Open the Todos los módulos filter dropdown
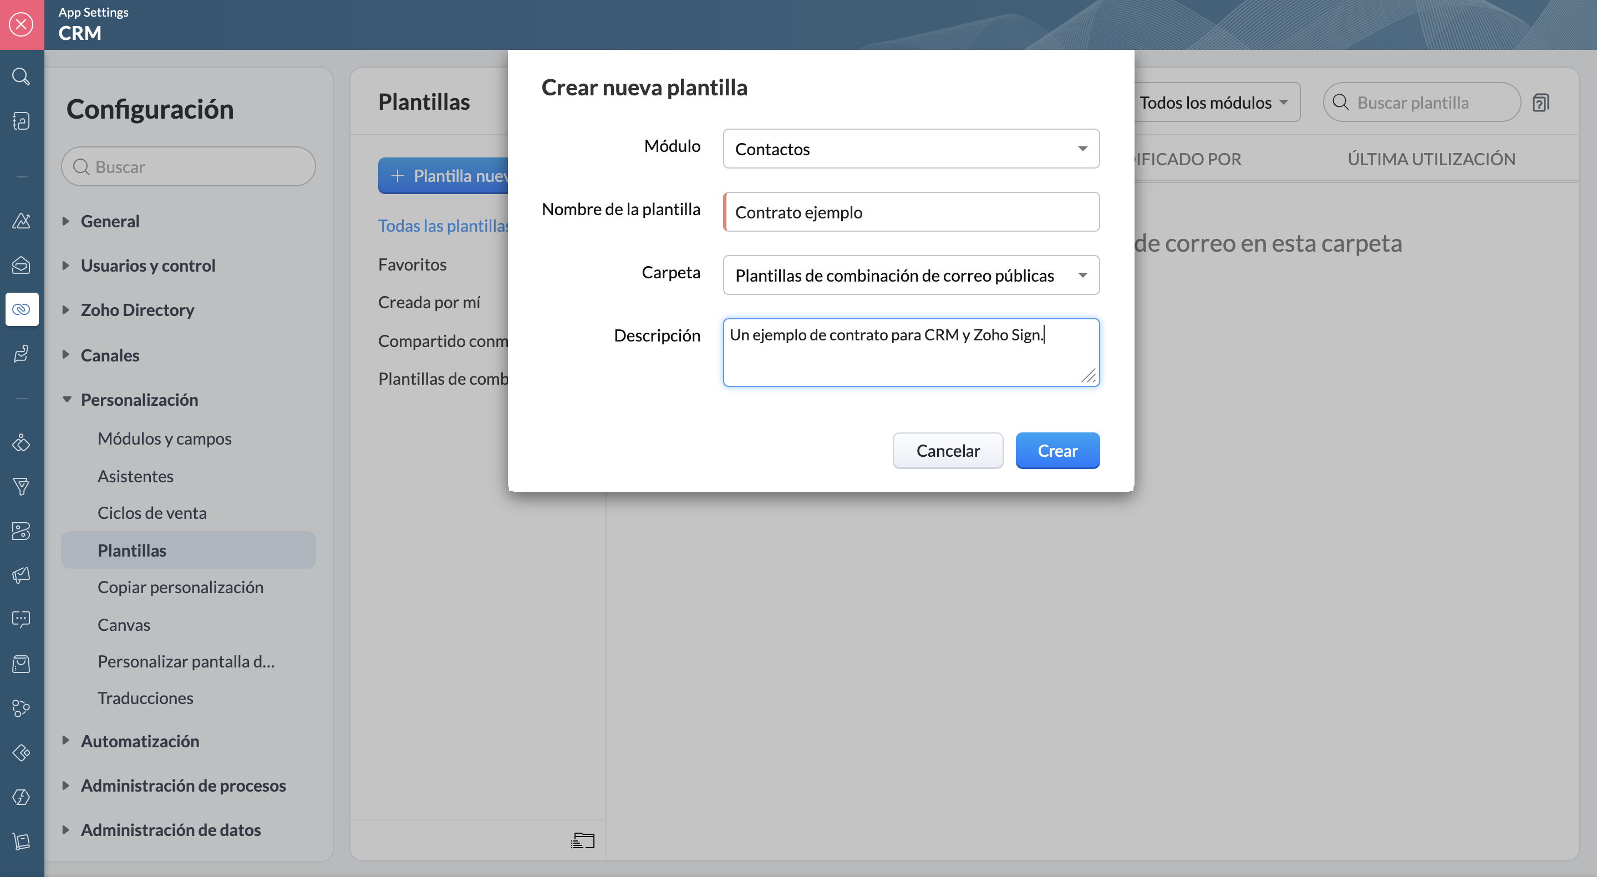 pos(1214,102)
